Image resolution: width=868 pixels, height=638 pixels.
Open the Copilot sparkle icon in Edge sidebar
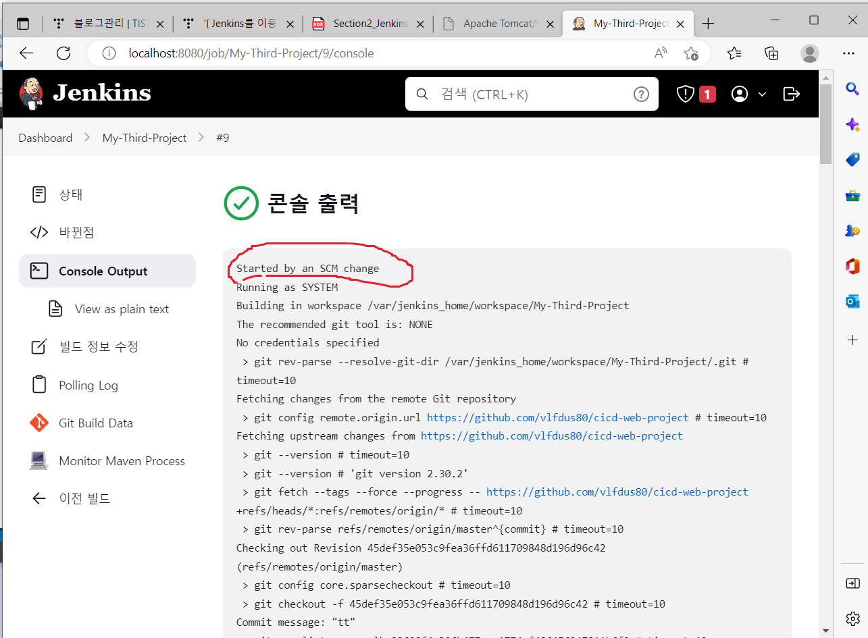coord(852,124)
